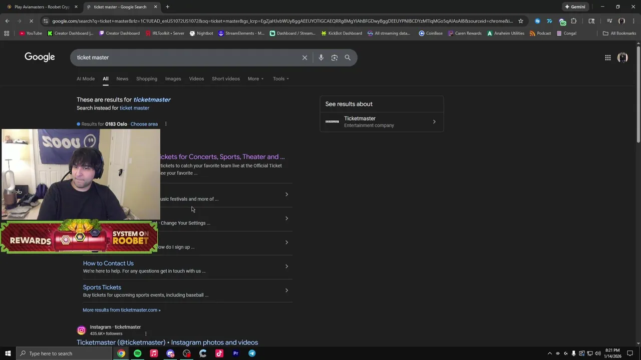Viewport: 641px width, 360px height.
Task: Open the Sports Tickets link
Action: (102, 287)
